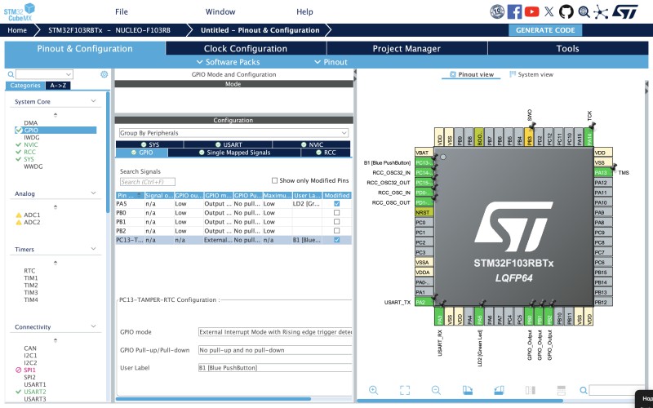The width and height of the screenshot is (653, 408).
Task: Switch to Clock Configuration tab
Action: pyautogui.click(x=246, y=48)
